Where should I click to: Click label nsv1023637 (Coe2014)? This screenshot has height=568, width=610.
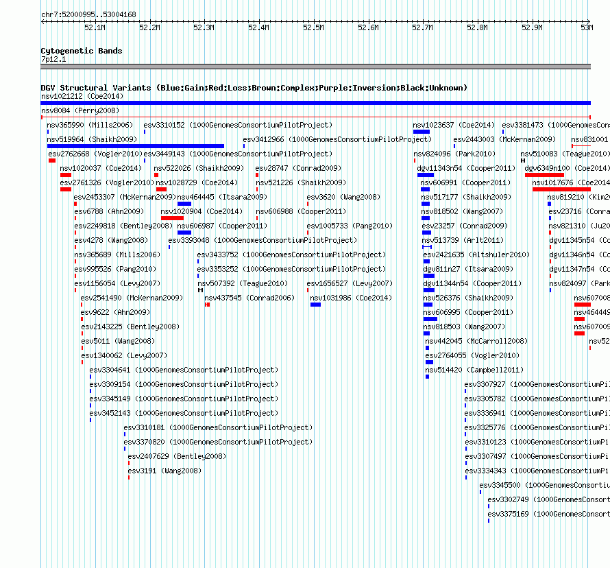click(x=454, y=125)
